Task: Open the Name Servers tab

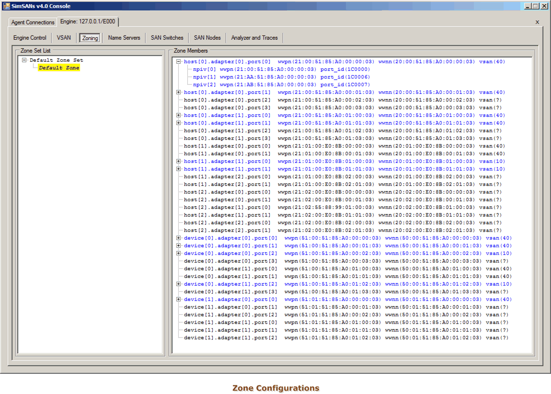Action: click(124, 38)
